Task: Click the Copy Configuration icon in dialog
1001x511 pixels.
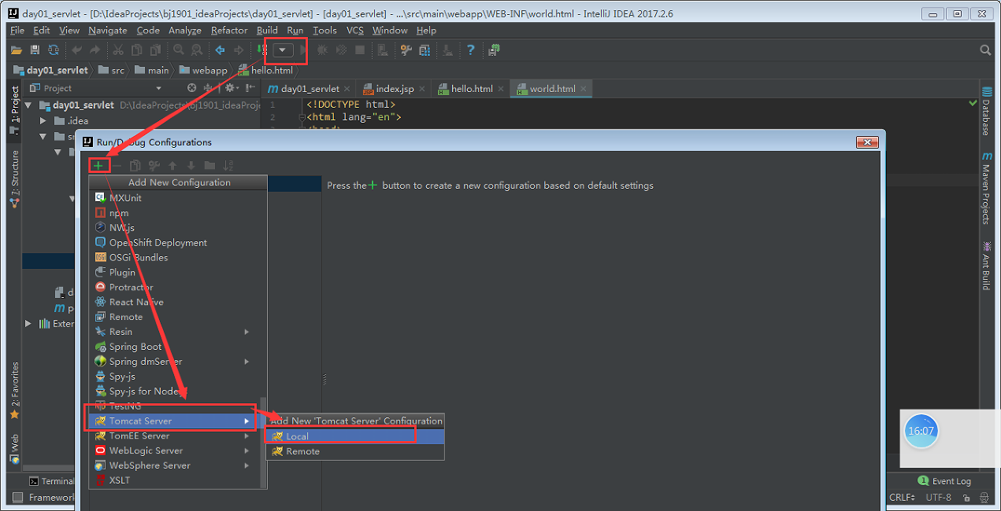Action: click(135, 165)
